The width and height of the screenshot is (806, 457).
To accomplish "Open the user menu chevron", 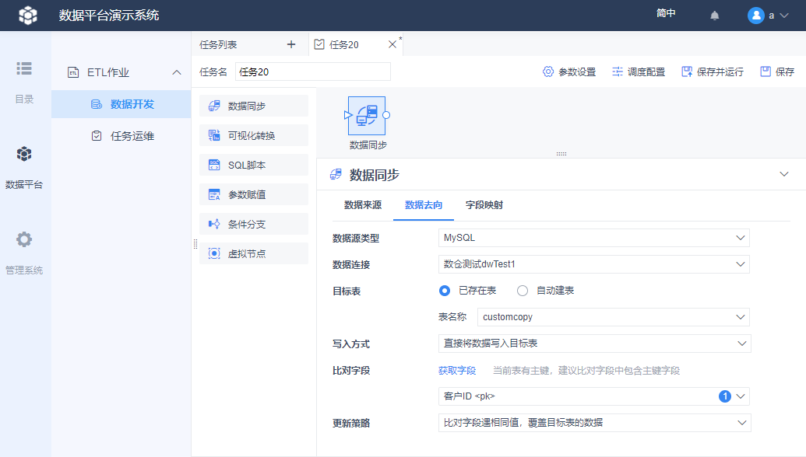I will (784, 16).
